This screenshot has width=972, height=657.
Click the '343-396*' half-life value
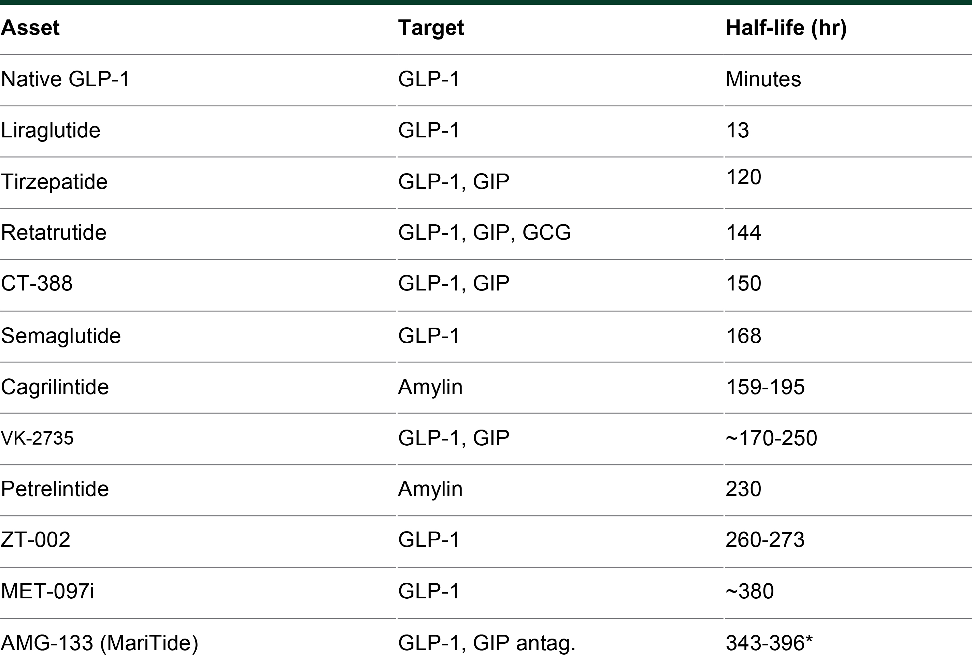[769, 643]
